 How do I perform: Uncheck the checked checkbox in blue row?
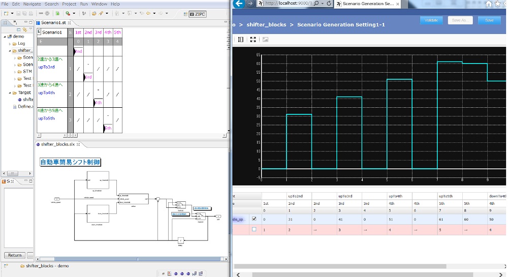tap(254, 219)
